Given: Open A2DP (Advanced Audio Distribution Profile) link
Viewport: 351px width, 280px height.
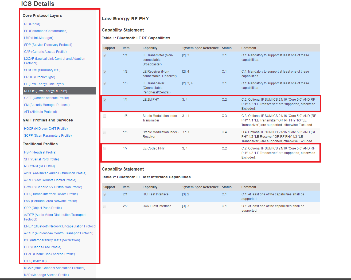Looking at the screenshot, I should tap(55, 173).
